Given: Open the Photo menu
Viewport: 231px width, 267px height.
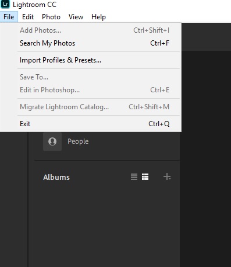Looking at the screenshot, I should [x=51, y=17].
